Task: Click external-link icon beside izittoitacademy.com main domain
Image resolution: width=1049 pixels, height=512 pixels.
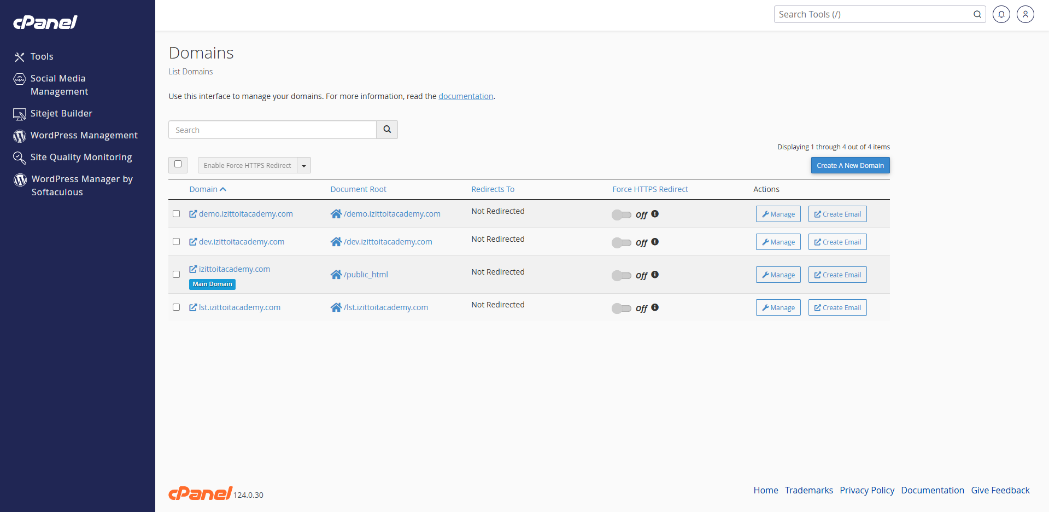Action: [x=193, y=269]
